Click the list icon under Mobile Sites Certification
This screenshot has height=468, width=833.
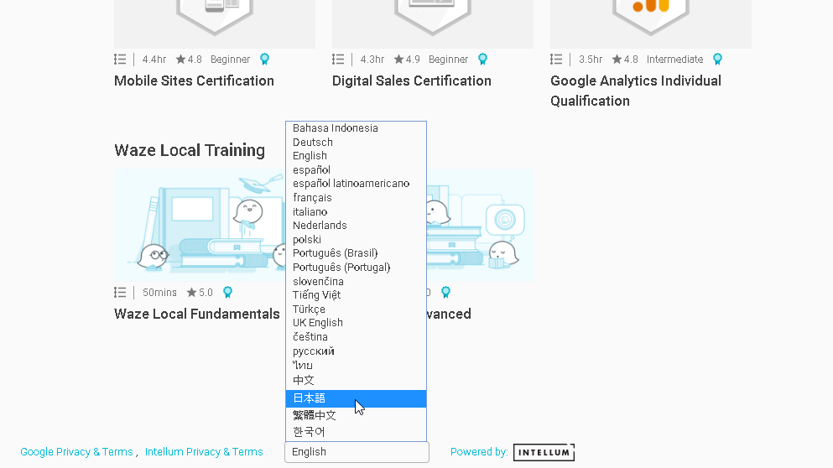[120, 60]
